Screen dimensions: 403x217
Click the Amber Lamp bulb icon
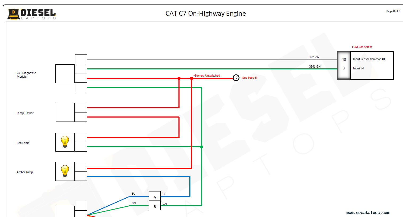tap(65, 171)
